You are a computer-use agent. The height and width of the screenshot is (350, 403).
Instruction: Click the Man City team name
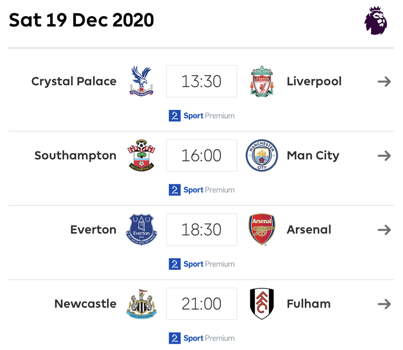click(313, 156)
